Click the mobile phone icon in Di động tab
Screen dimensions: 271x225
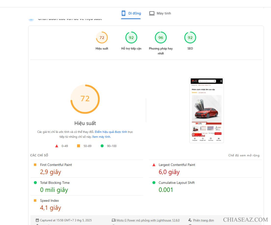[x=123, y=13]
